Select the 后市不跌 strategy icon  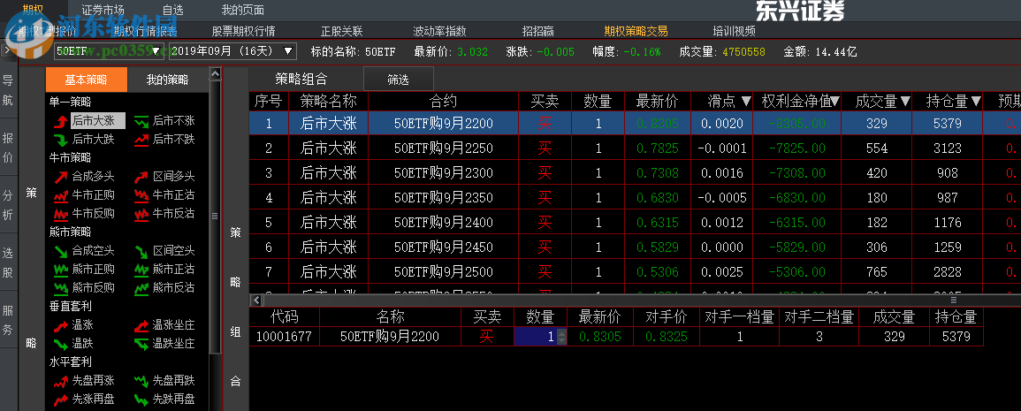coord(141,139)
